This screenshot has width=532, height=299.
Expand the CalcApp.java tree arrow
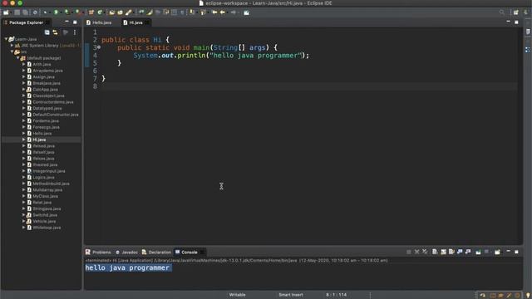tap(24, 89)
